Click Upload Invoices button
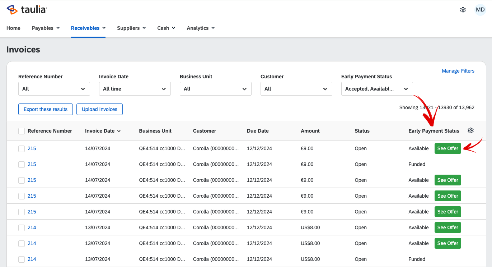Image resolution: width=492 pixels, height=267 pixels. tap(99, 109)
